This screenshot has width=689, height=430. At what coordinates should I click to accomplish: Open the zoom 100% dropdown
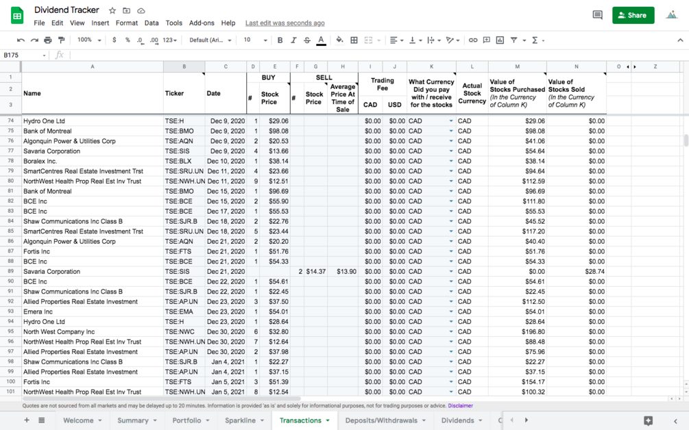coord(89,40)
